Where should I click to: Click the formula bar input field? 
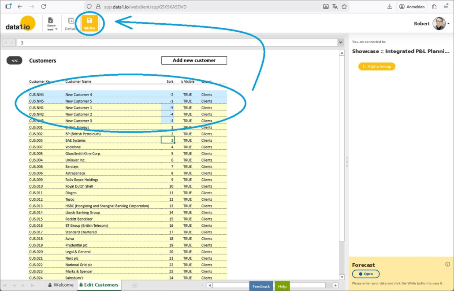click(176, 43)
